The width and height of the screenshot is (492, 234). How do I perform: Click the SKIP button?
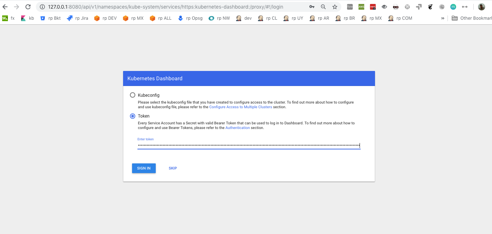point(173,168)
